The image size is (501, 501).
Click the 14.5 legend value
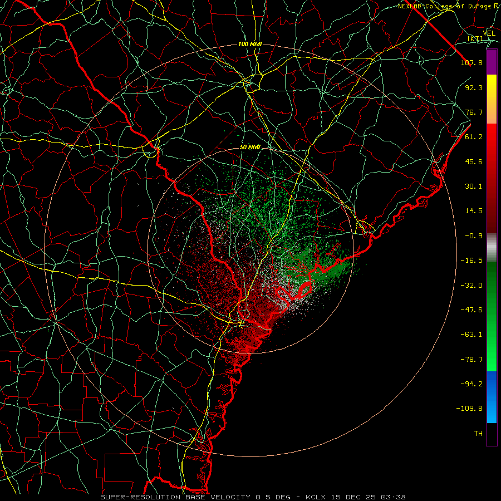click(474, 210)
